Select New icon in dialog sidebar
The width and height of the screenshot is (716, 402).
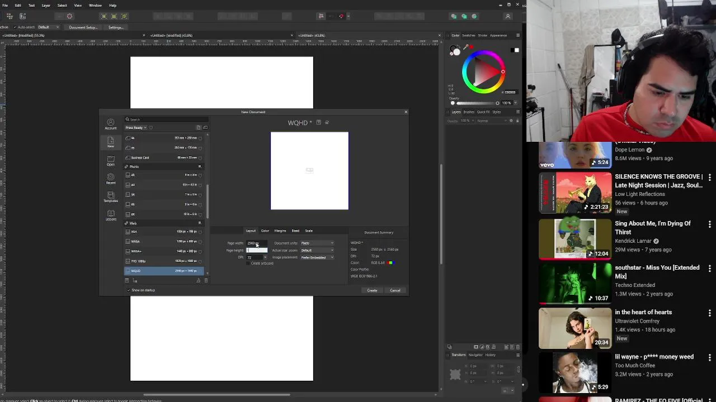pos(111,142)
